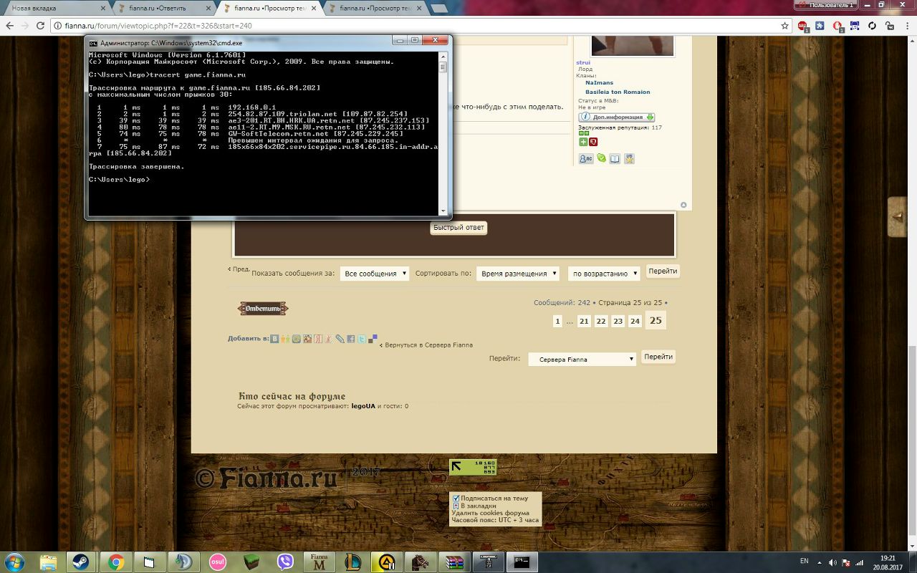This screenshot has height=573, width=917.
Task: Switch to the 'Новая вкладка' browser tab
Action: 54,8
